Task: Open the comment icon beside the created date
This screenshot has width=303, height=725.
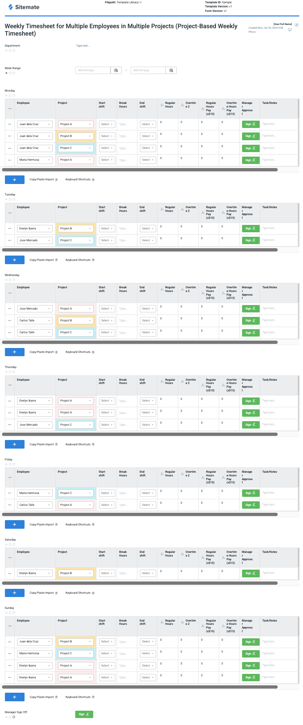Action: [x=290, y=30]
